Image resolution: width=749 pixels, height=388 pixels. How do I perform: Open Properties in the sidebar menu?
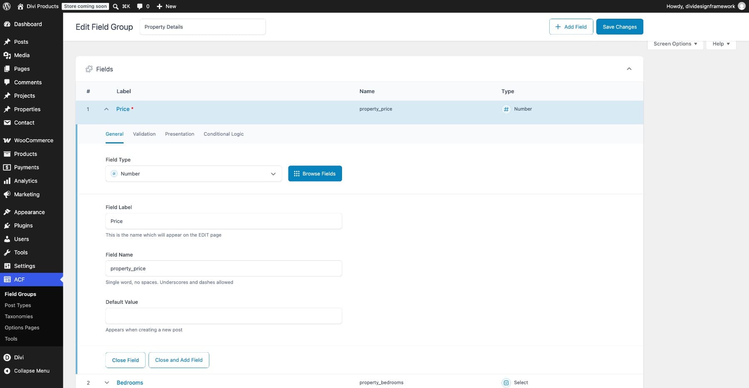tap(27, 109)
